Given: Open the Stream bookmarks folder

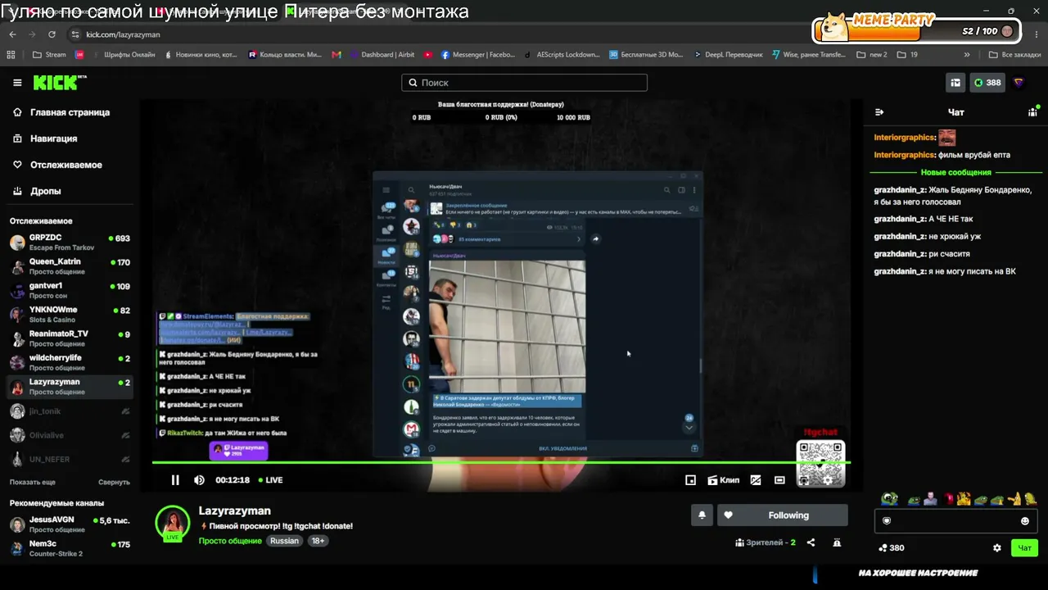Looking at the screenshot, I should tap(49, 55).
